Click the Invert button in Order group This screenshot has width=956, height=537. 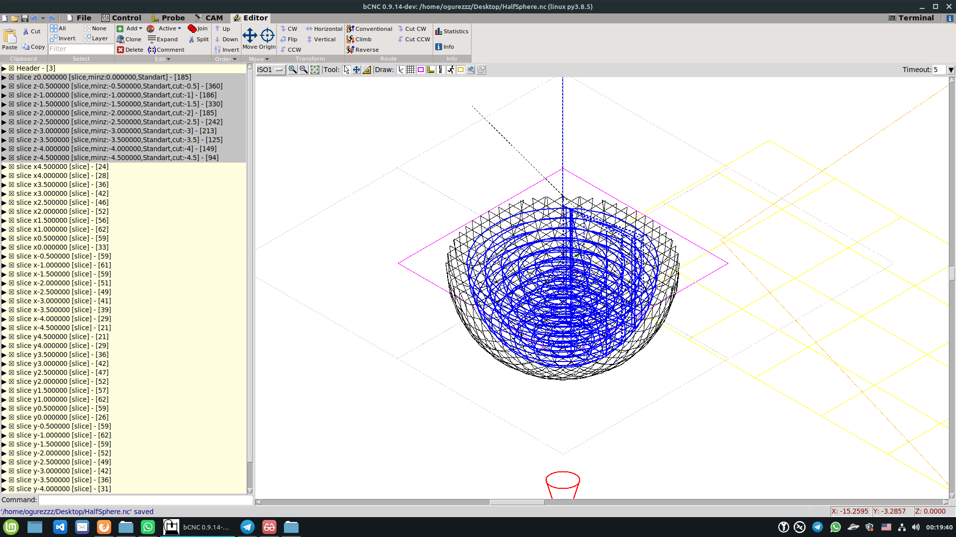pyautogui.click(x=227, y=49)
